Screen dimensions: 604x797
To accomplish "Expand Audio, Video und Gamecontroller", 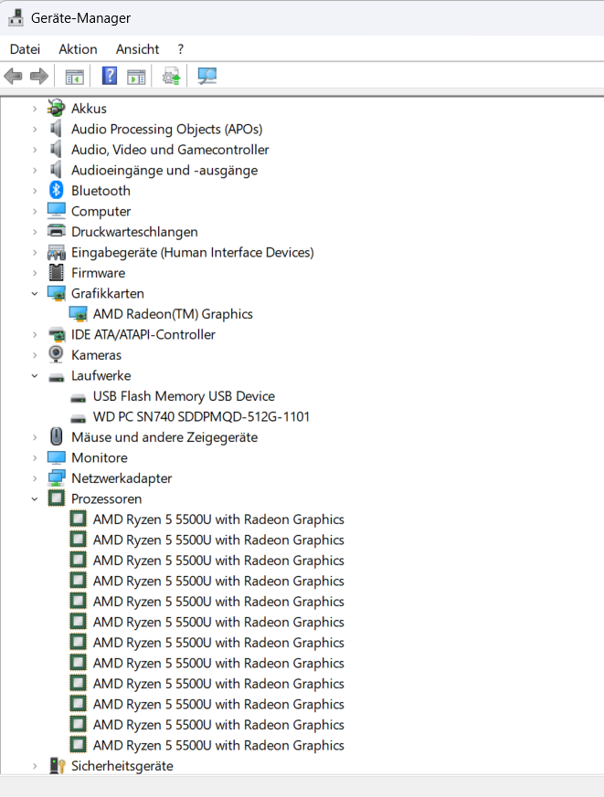I will (x=35, y=150).
